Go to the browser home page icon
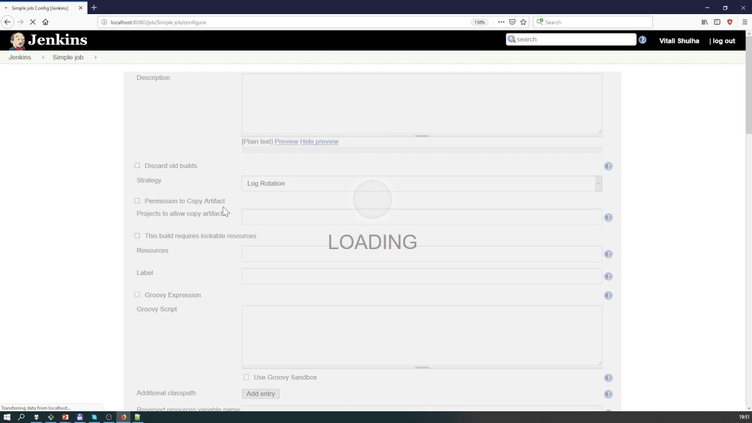Viewport: 752px width, 423px height. (45, 22)
